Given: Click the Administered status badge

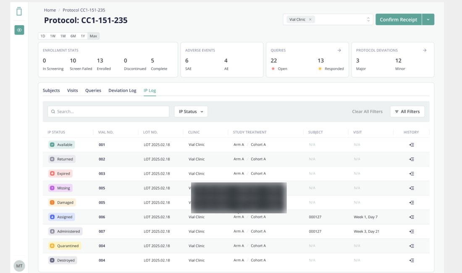Looking at the screenshot, I should (x=66, y=231).
